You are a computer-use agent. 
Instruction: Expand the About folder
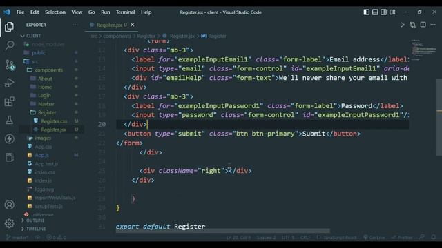(45, 79)
